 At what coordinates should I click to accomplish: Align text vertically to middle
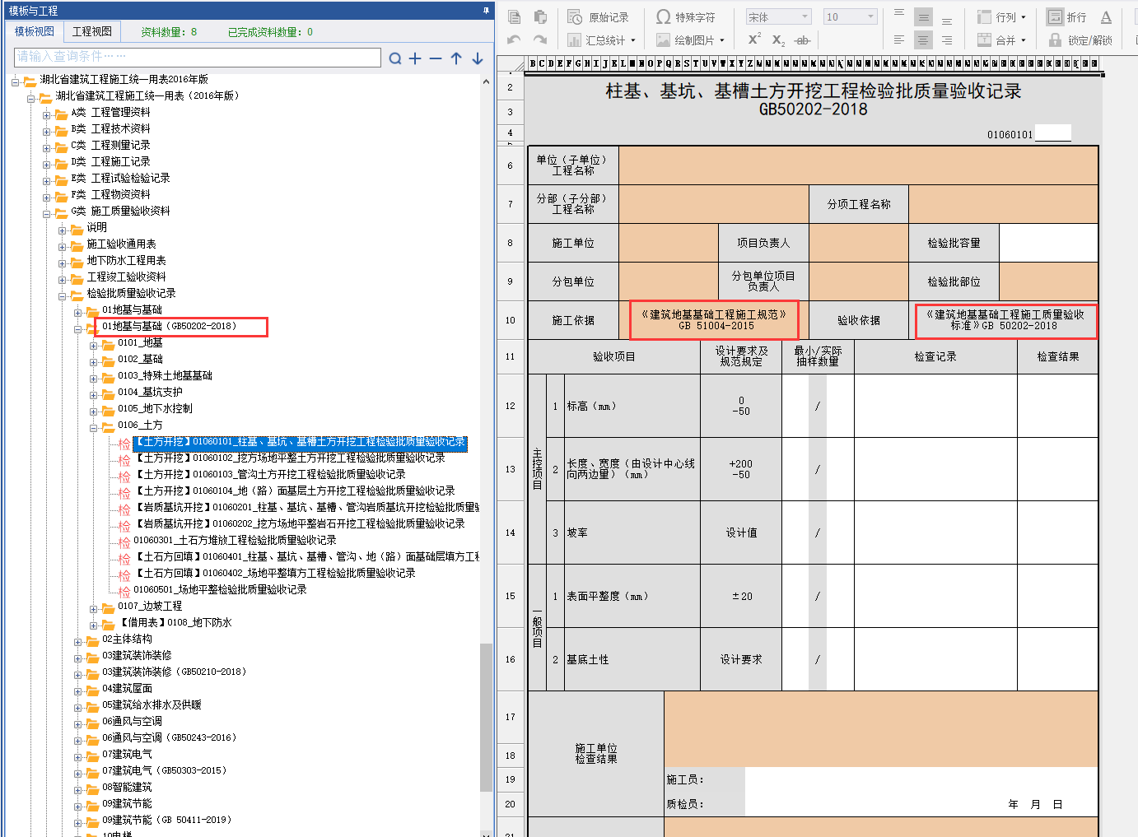tap(924, 16)
